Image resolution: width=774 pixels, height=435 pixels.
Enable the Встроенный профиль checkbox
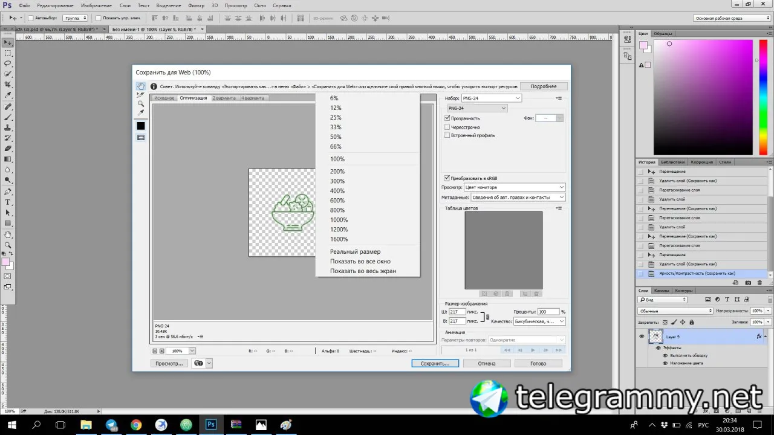click(x=447, y=135)
